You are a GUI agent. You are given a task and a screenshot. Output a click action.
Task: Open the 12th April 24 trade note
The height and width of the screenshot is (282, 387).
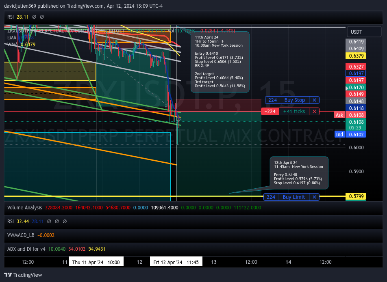(299, 172)
